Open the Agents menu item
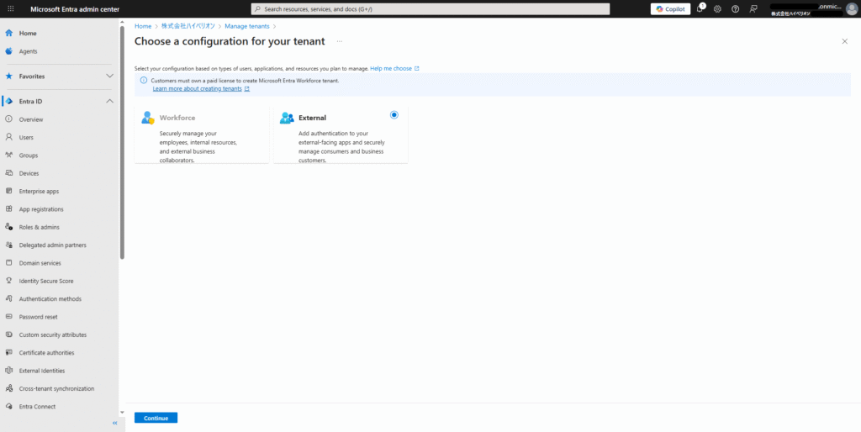 pyautogui.click(x=28, y=51)
